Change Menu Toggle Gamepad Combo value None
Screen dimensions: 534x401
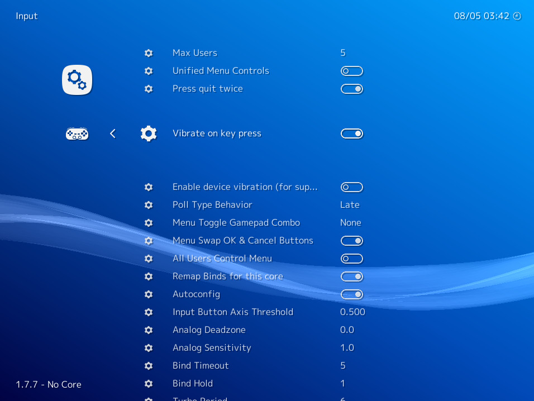[x=350, y=223]
